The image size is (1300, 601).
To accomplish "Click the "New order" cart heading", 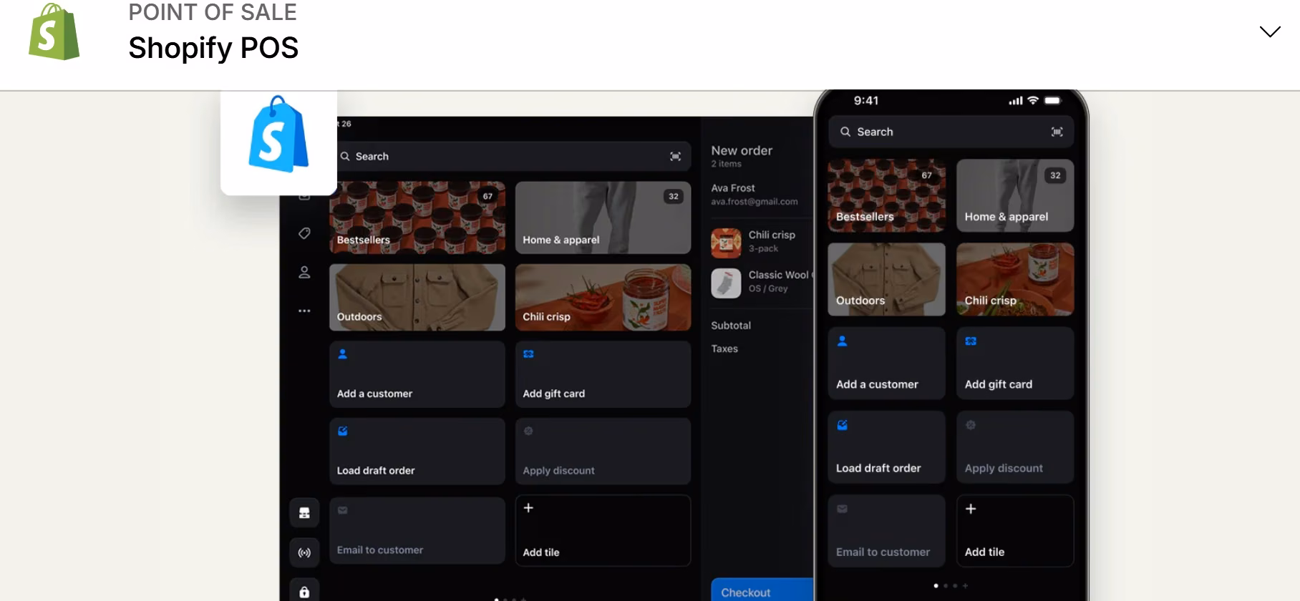I will click(742, 150).
